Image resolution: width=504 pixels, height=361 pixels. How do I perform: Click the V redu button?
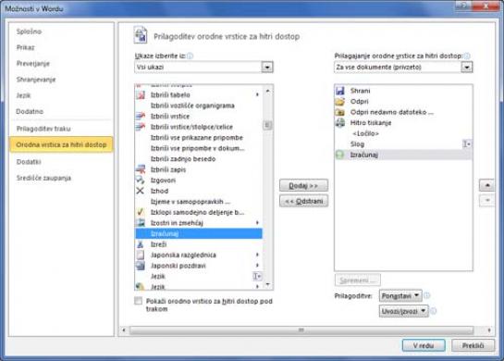click(424, 345)
